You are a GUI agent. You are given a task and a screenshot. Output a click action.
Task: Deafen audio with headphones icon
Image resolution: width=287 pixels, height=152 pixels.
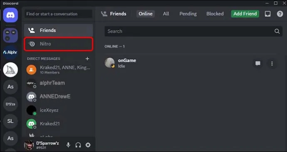click(x=78, y=145)
